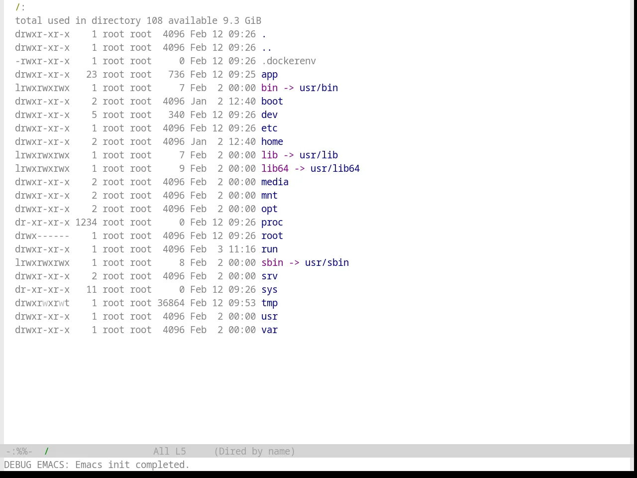Click the usr/sbin symlink target
Viewport: 637px width, 478px height.
point(327,263)
